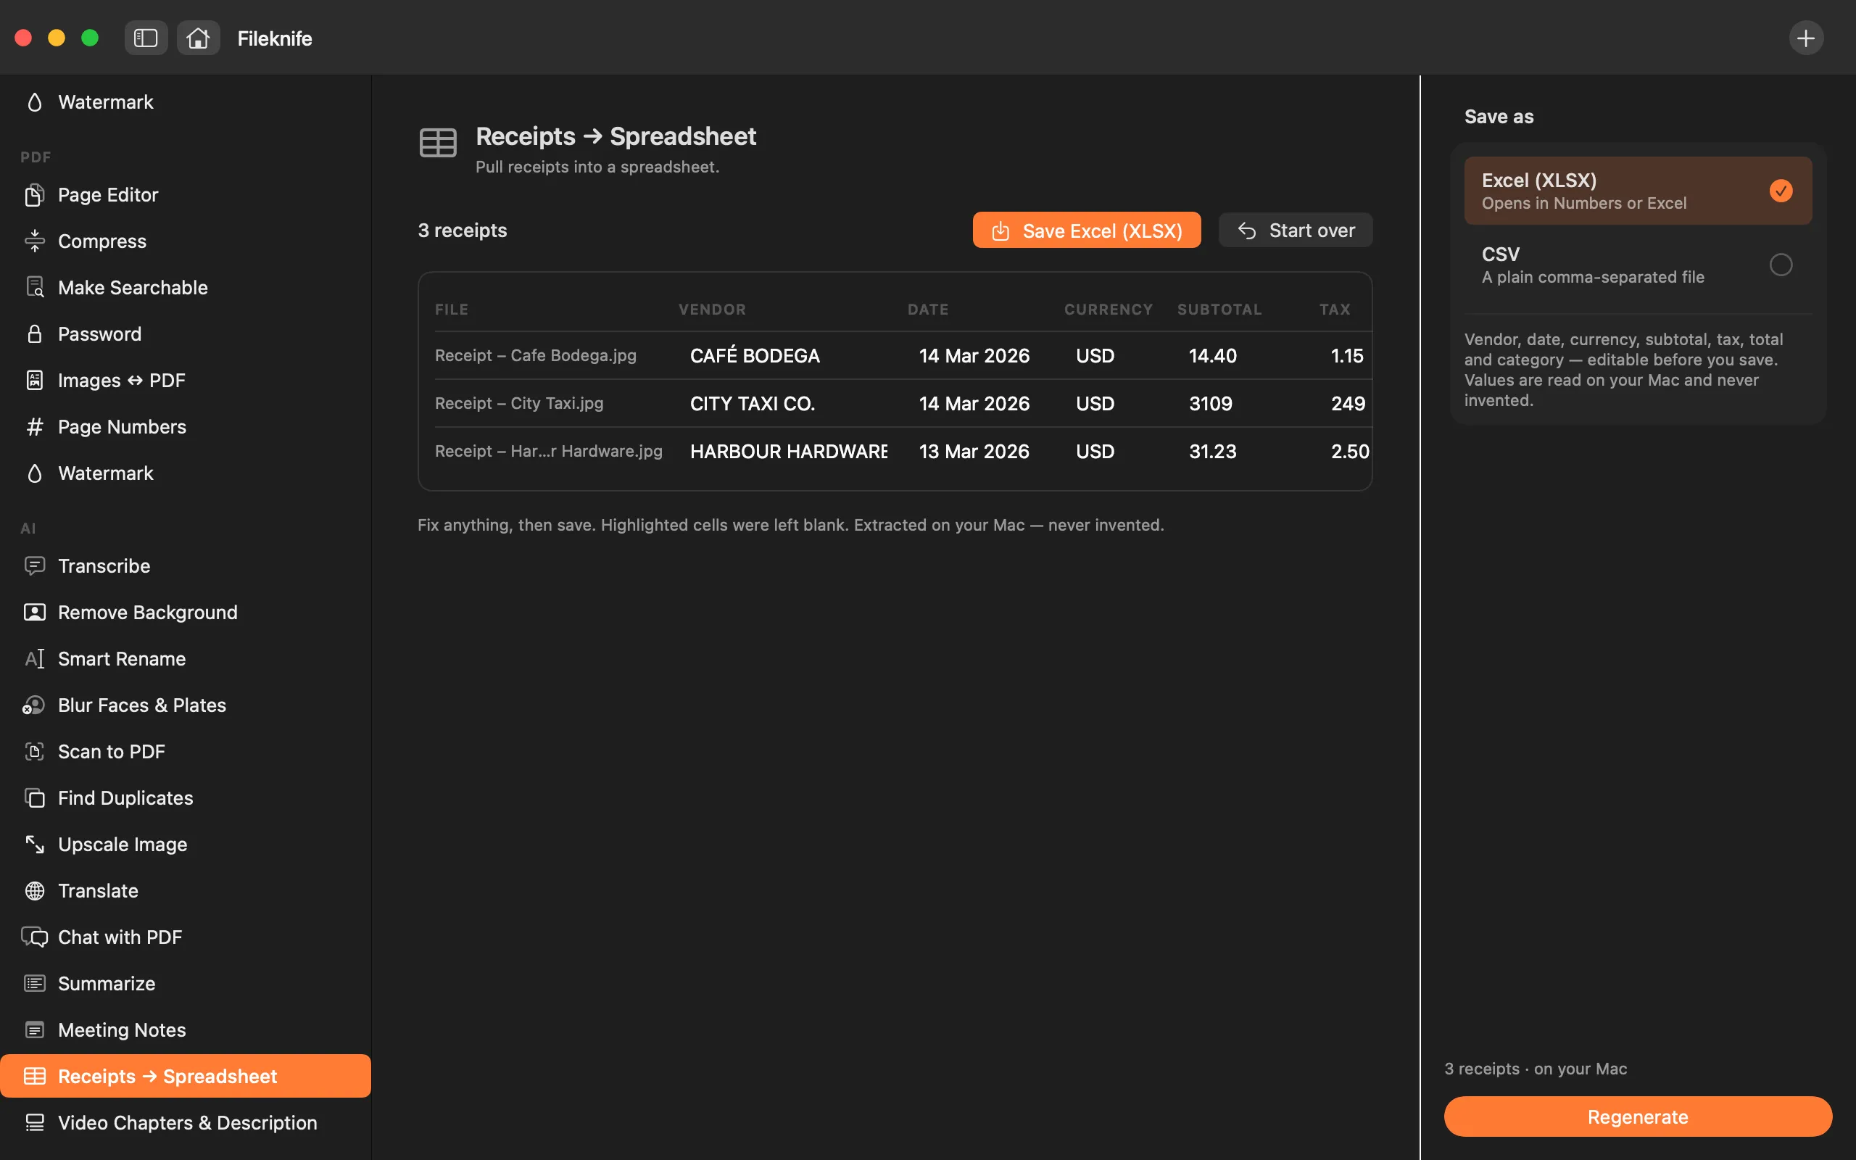Open the Video Chapters & Description icon

click(x=35, y=1122)
